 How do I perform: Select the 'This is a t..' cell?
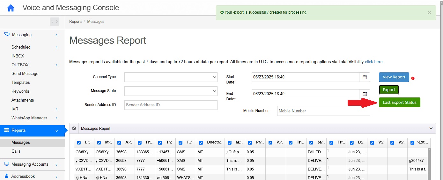pyautogui.click(x=418, y=169)
